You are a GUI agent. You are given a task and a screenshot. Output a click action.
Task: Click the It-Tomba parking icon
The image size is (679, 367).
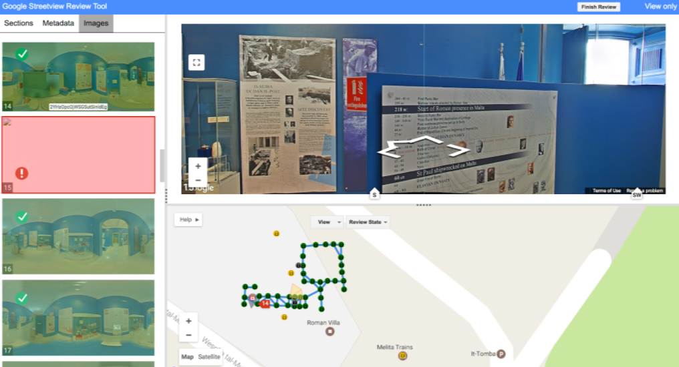501,354
